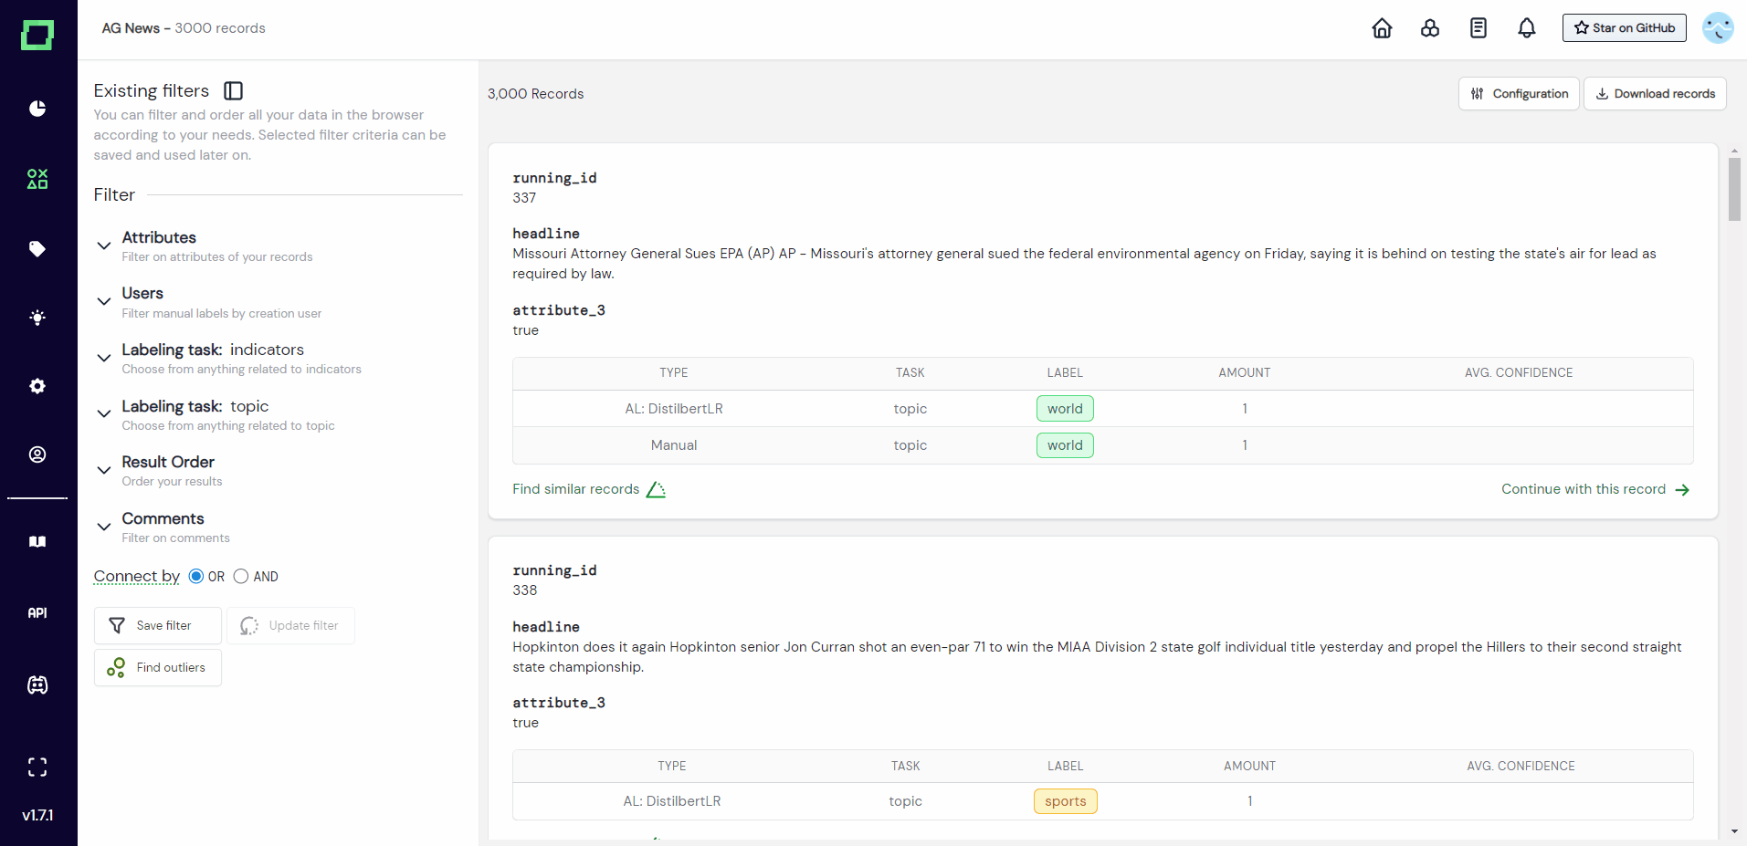Open the labeling tag icon in the sidebar
The image size is (1747, 846).
pyautogui.click(x=37, y=249)
